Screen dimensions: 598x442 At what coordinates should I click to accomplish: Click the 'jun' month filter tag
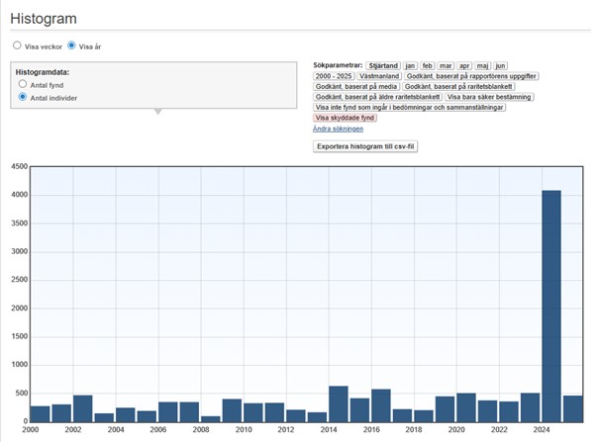point(501,65)
